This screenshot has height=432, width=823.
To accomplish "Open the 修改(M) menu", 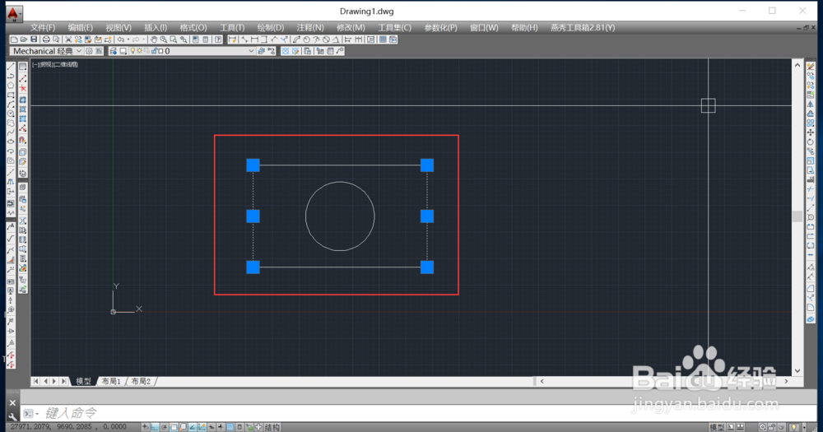I will (351, 28).
